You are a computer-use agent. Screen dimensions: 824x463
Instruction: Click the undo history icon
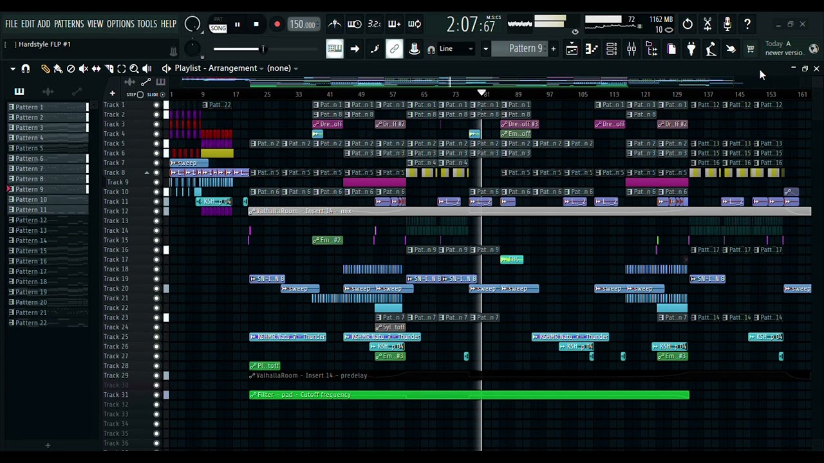[688, 24]
